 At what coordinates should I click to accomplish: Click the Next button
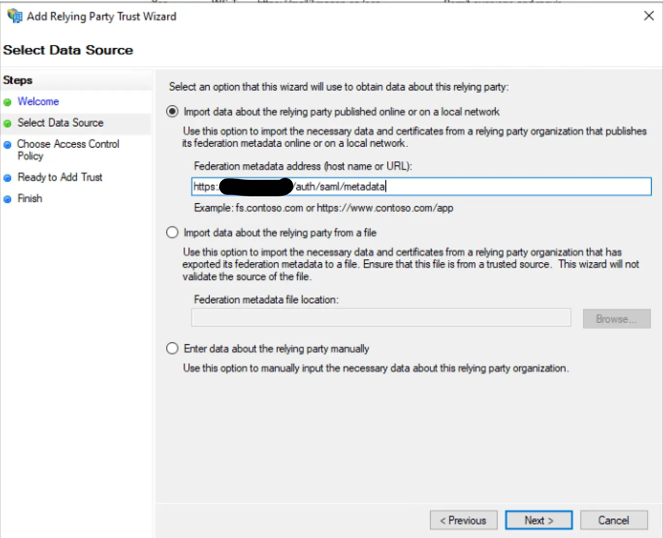[x=538, y=520]
